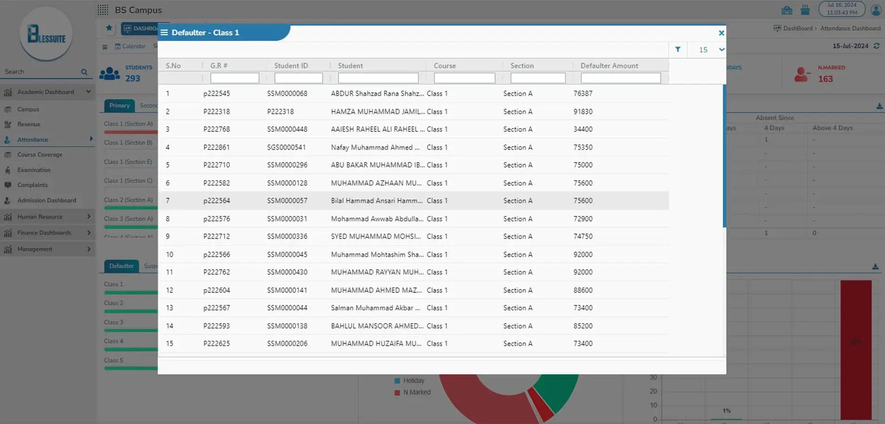This screenshot has width=885, height=424.
Task: Click the Student column header
Action: [350, 66]
